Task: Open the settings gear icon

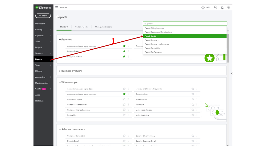Action: click(229, 7)
